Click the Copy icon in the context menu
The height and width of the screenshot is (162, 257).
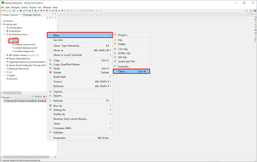point(50,60)
